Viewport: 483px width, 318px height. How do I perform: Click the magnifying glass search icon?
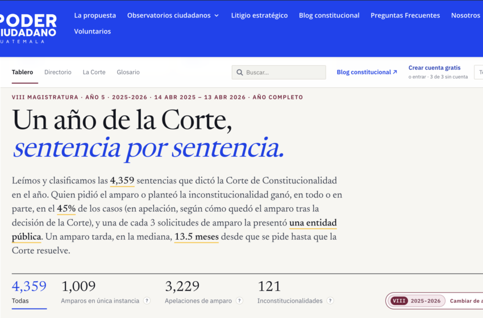click(240, 72)
